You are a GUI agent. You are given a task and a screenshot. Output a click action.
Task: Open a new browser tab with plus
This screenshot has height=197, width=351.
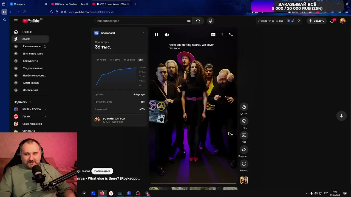[135, 4]
